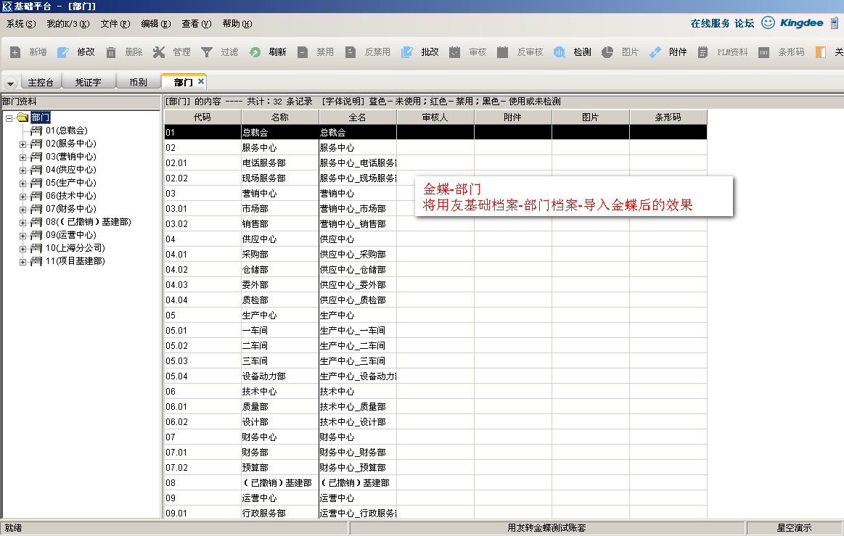Image resolution: width=844 pixels, height=536 pixels.
Task: Click the 新增 (Add) toolbar icon
Action: point(15,52)
